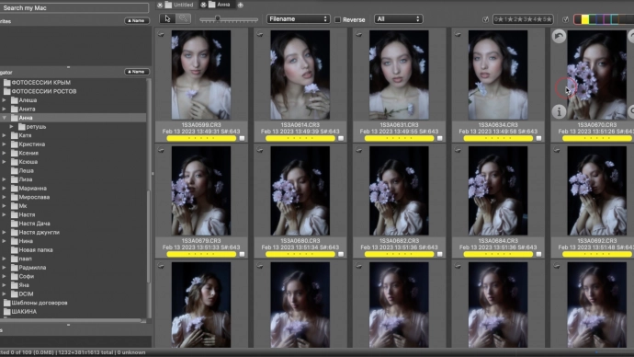Click disk icon on 1S3A0634.CR3 thumbnail
The width and height of the screenshot is (634, 357).
click(x=458, y=34)
